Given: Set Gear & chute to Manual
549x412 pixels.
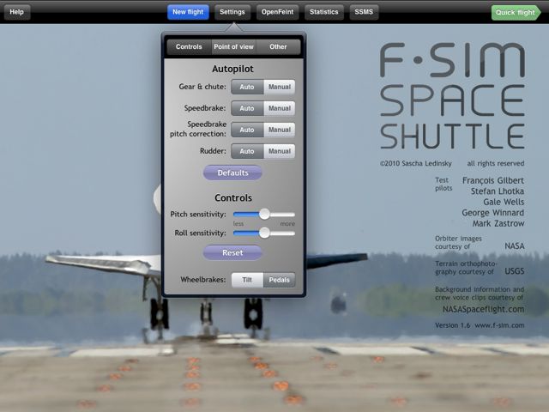Looking at the screenshot, I should point(280,87).
